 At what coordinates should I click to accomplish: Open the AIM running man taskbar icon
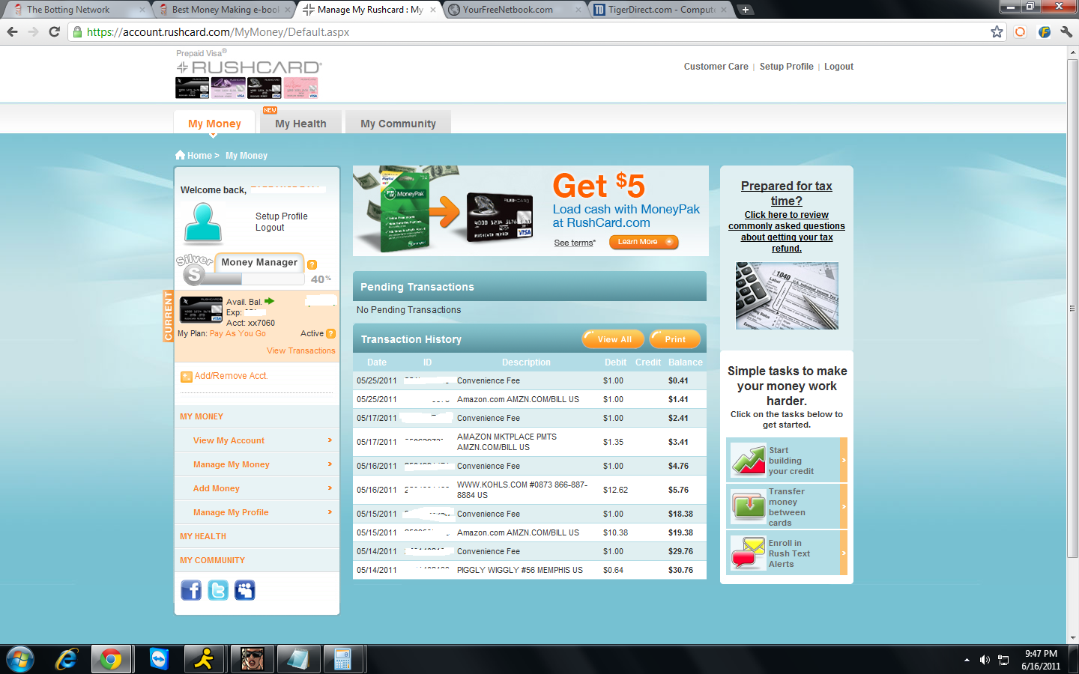[x=204, y=659]
